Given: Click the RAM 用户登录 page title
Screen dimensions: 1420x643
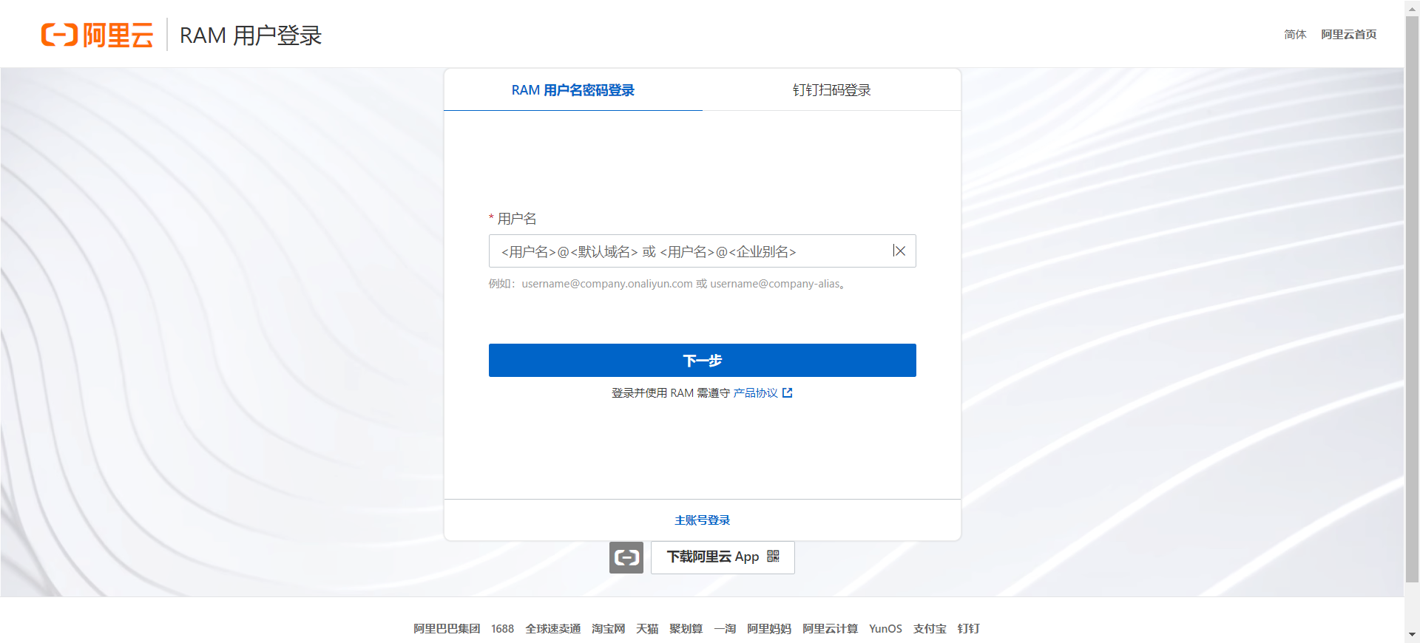Looking at the screenshot, I should (251, 35).
